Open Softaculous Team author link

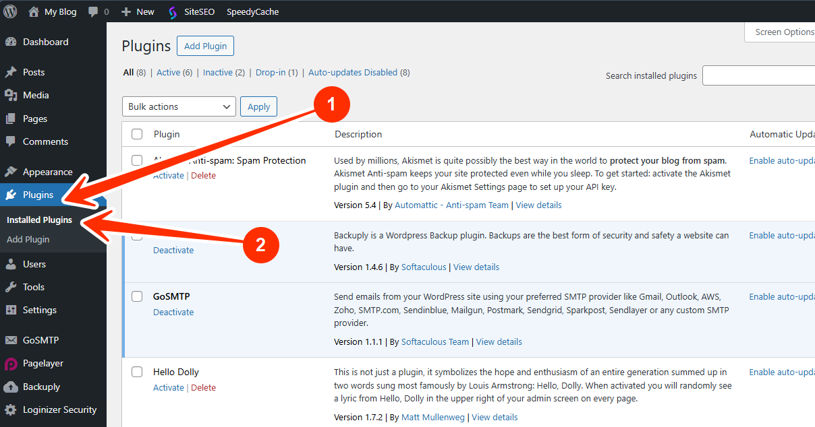tap(435, 341)
